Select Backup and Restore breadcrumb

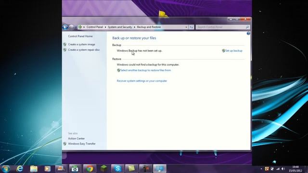(149, 27)
